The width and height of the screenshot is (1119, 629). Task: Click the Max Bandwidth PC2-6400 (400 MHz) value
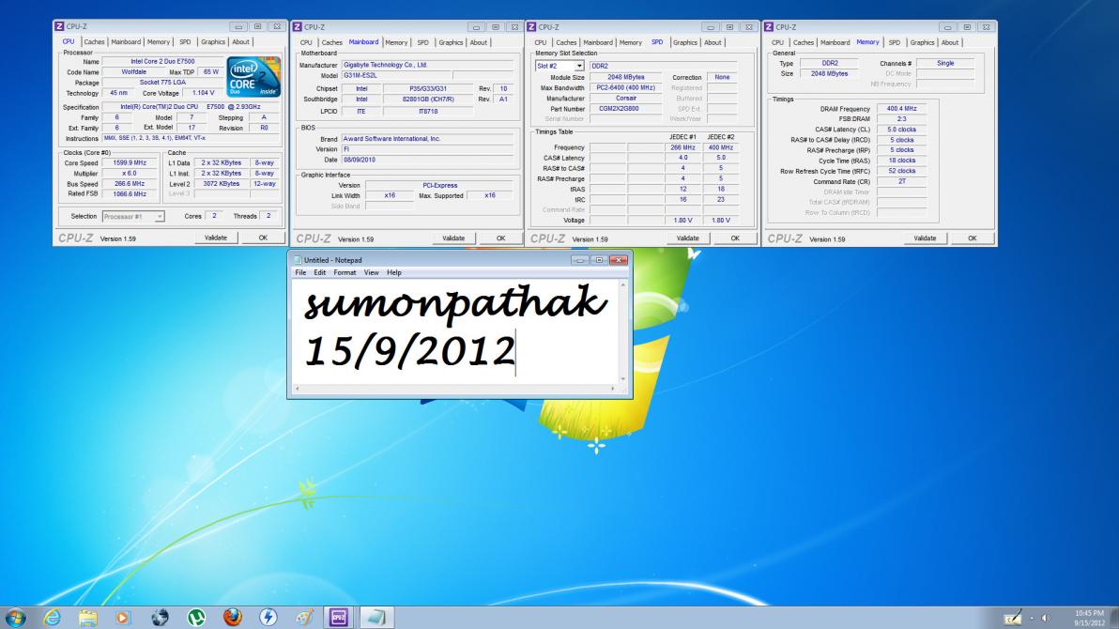[626, 88]
